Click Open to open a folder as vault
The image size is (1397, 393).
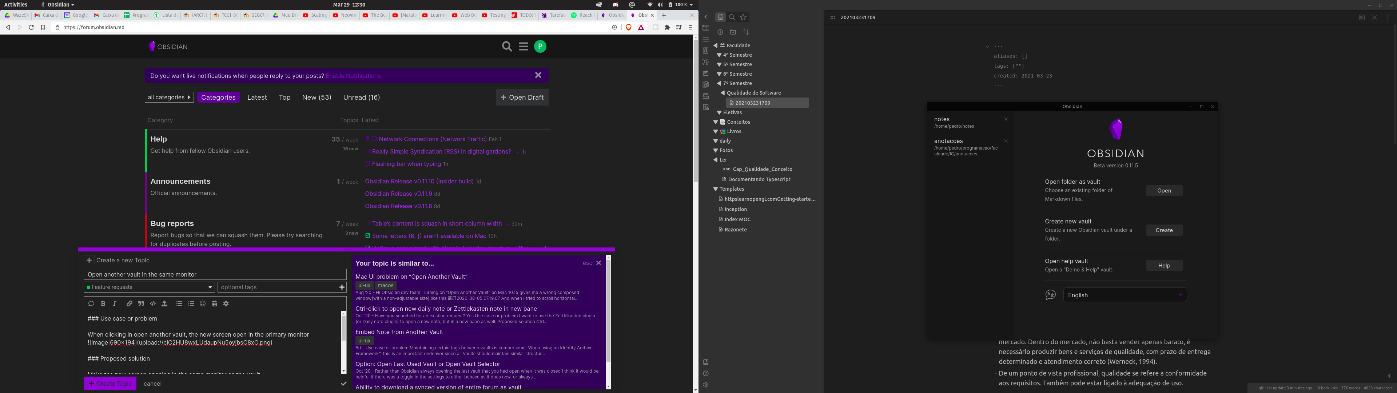point(1164,190)
